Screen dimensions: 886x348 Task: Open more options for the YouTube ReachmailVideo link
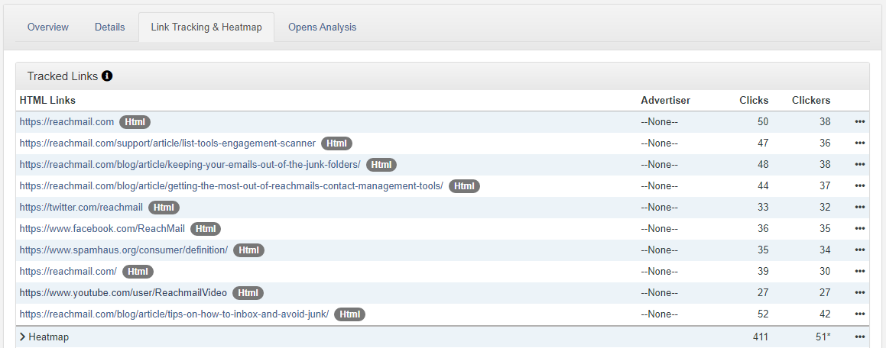coord(860,293)
